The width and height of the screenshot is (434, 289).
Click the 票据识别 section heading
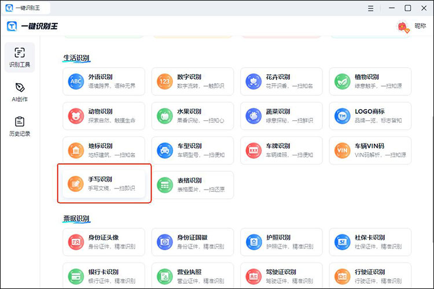pos(76,218)
